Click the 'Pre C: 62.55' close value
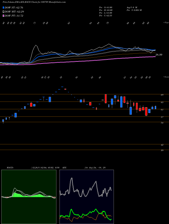The image size is (169, 224). click(106, 16)
